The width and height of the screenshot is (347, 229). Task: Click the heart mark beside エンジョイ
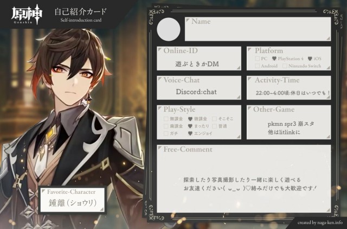(x=190, y=133)
